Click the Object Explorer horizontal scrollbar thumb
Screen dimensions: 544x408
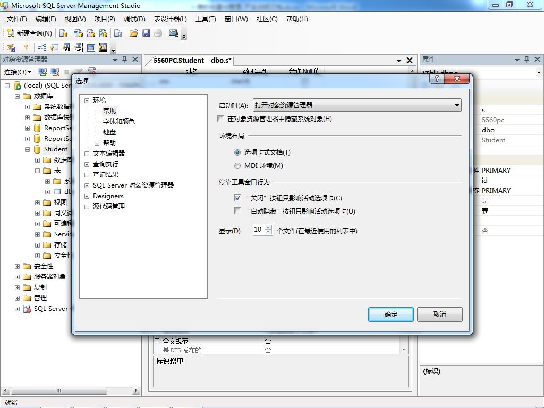(x=58, y=390)
